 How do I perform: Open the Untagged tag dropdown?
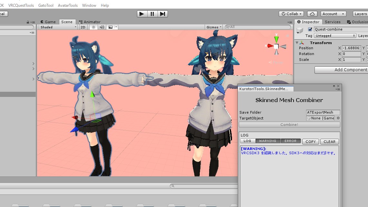335,36
